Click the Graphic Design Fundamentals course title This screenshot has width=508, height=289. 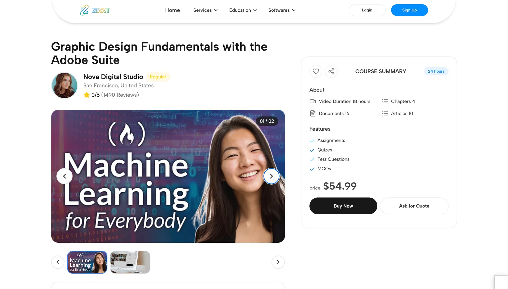click(159, 53)
